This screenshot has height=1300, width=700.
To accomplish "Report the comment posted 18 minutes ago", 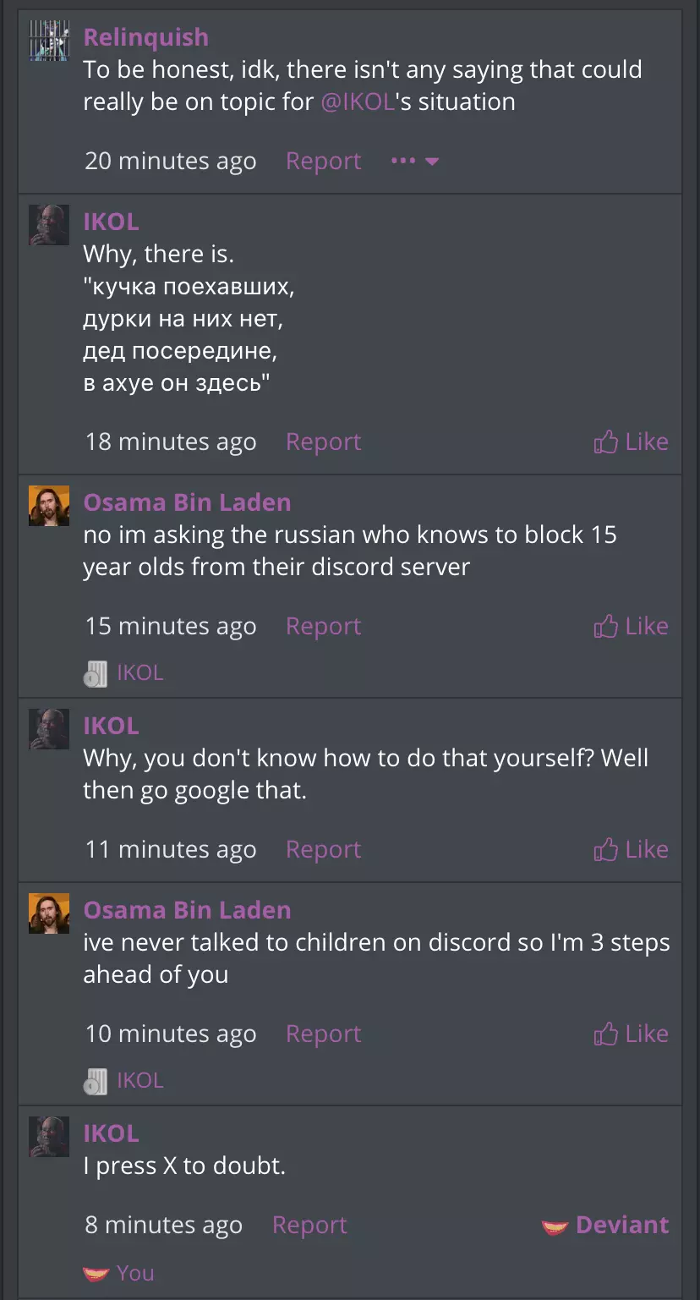I will 323,442.
